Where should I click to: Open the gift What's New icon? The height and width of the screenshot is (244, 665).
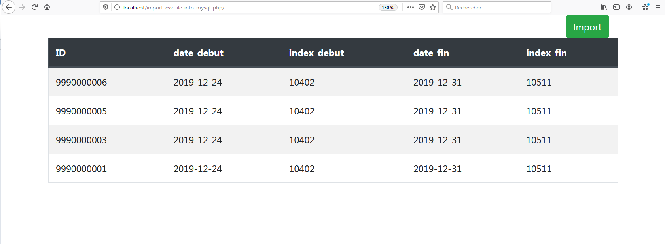(645, 7)
